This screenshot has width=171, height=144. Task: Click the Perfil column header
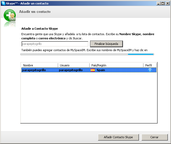pyautogui.click(x=150, y=65)
